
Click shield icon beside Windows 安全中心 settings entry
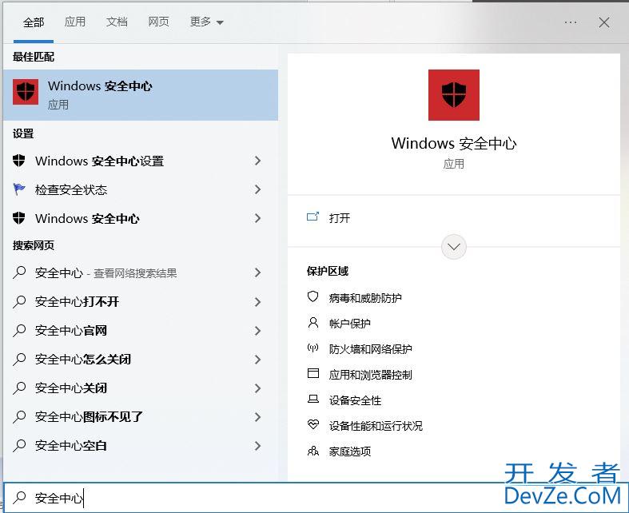[19, 218]
